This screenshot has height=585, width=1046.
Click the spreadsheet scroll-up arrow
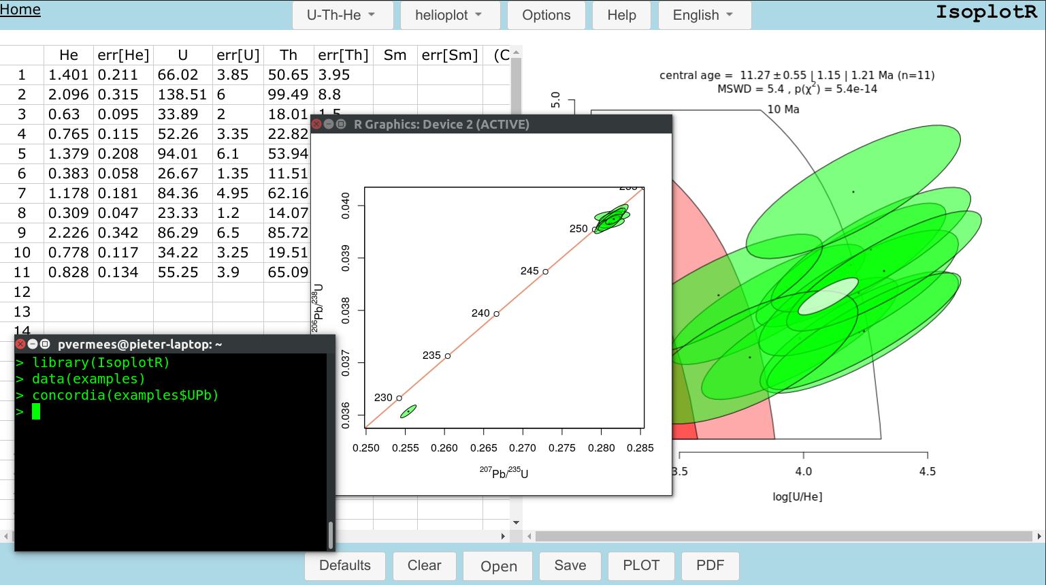click(516, 52)
